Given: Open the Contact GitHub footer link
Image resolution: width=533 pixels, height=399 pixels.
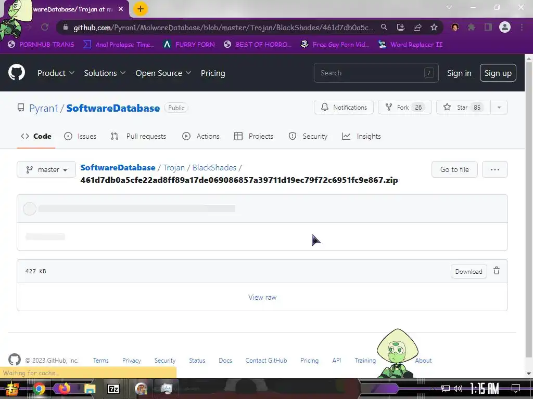Looking at the screenshot, I should 266,361.
